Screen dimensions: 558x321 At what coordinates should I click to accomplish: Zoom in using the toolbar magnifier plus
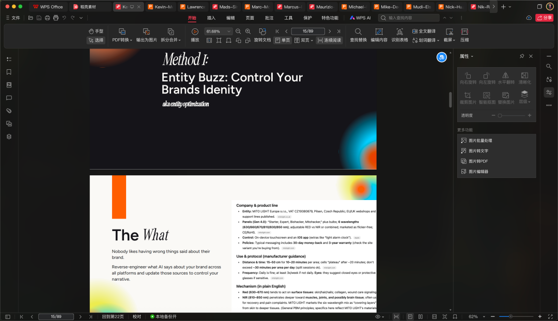(x=248, y=32)
